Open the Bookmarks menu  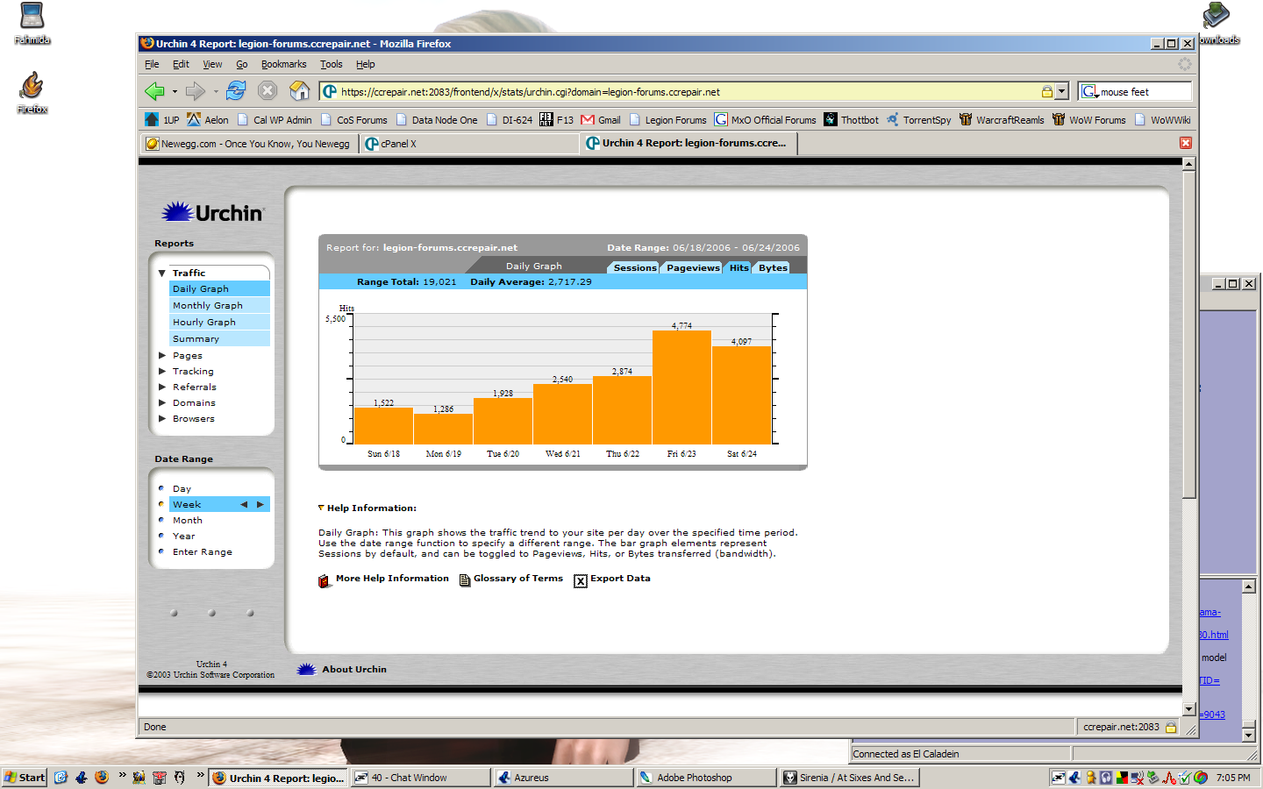(283, 64)
